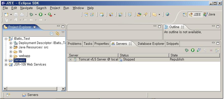Click the Save disk icon
Image resolution: width=224 pixels, height=99 pixels.
point(16,14)
